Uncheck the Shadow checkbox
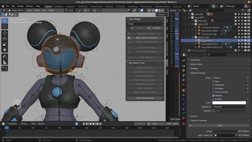This screenshot has height=142, width=252. pos(213,95)
